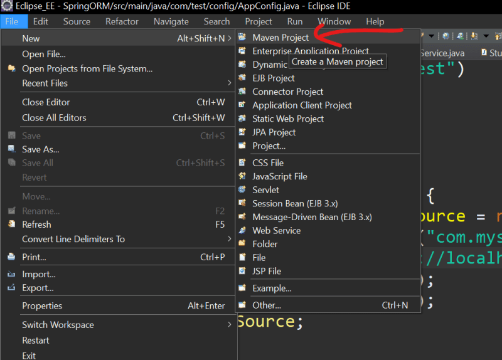The width and height of the screenshot is (502, 360).
Task: Expand Convert Line Delimiters To arrow
Action: pos(229,239)
